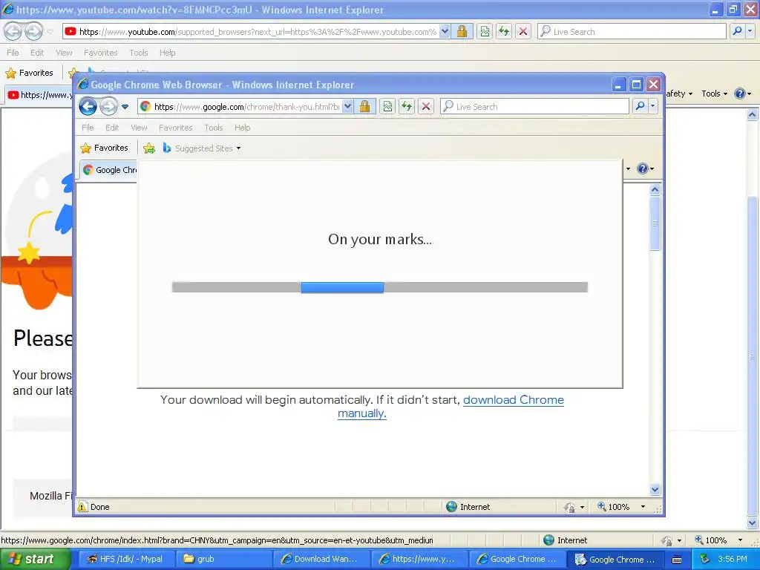Open Tools dropdown in YouTube window command bar

[x=715, y=94]
